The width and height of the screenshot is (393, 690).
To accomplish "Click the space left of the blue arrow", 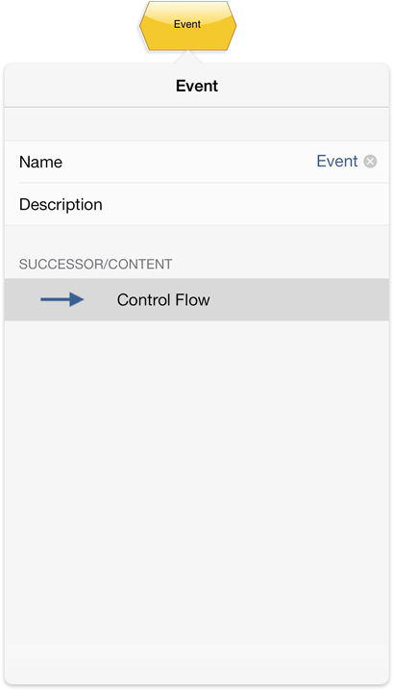I will 22,299.
